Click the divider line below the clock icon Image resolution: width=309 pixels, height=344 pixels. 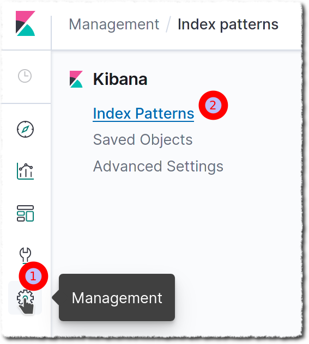26,103
